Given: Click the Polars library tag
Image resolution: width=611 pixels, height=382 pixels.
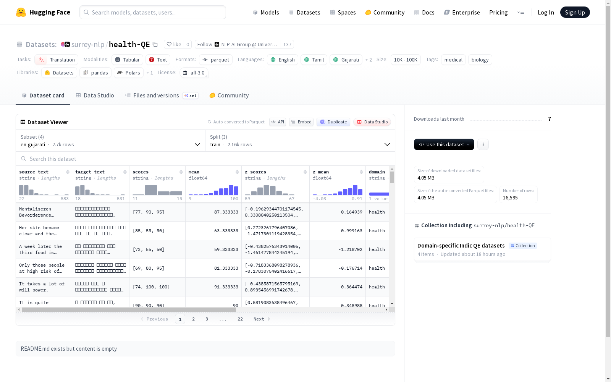Looking at the screenshot, I should click(129, 73).
